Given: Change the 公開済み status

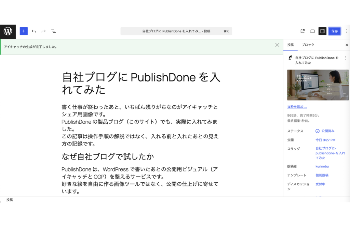Looking at the screenshot, I should [325, 131].
